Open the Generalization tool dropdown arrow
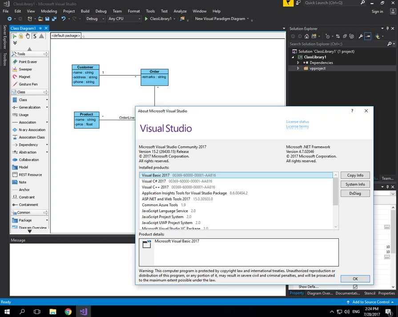 (x=47, y=107)
